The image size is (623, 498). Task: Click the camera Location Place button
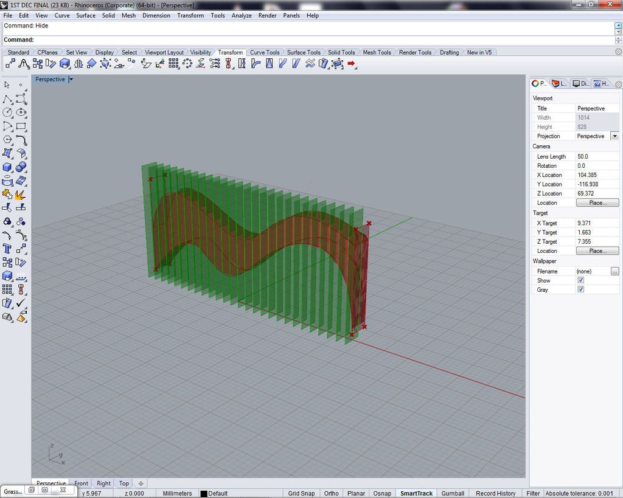tap(597, 202)
